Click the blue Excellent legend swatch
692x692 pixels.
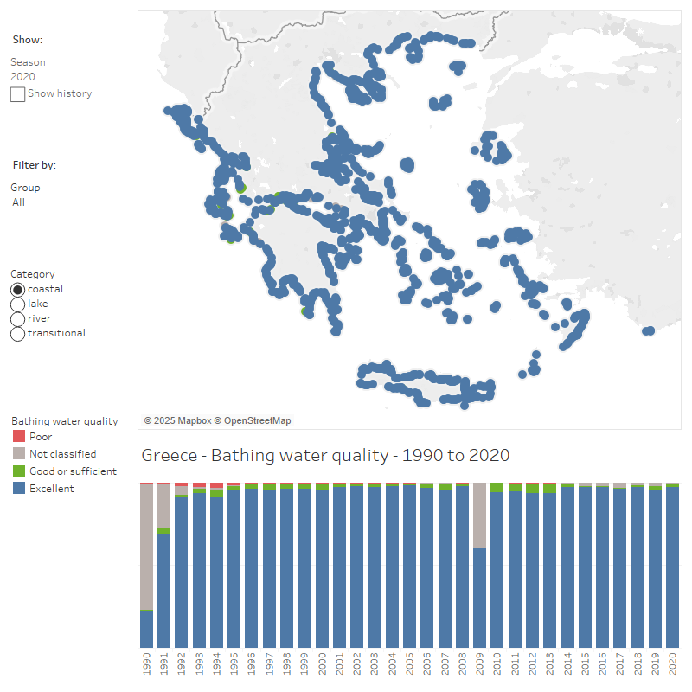pos(19,488)
